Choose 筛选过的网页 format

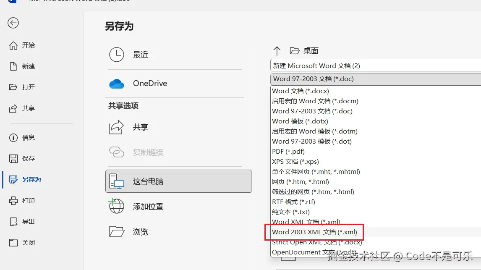click(x=313, y=192)
